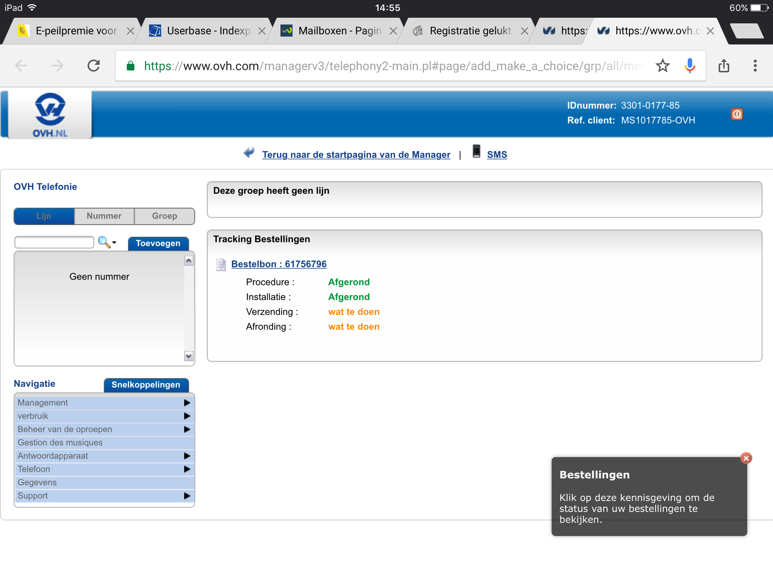The width and height of the screenshot is (773, 579).
Task: Expand the Antwoordapparaat submenu
Action: point(187,456)
